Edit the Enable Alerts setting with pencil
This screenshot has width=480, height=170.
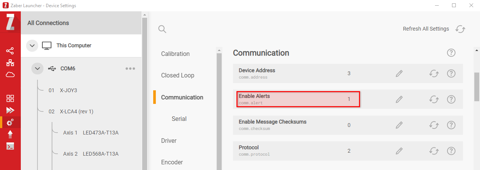coord(399,99)
